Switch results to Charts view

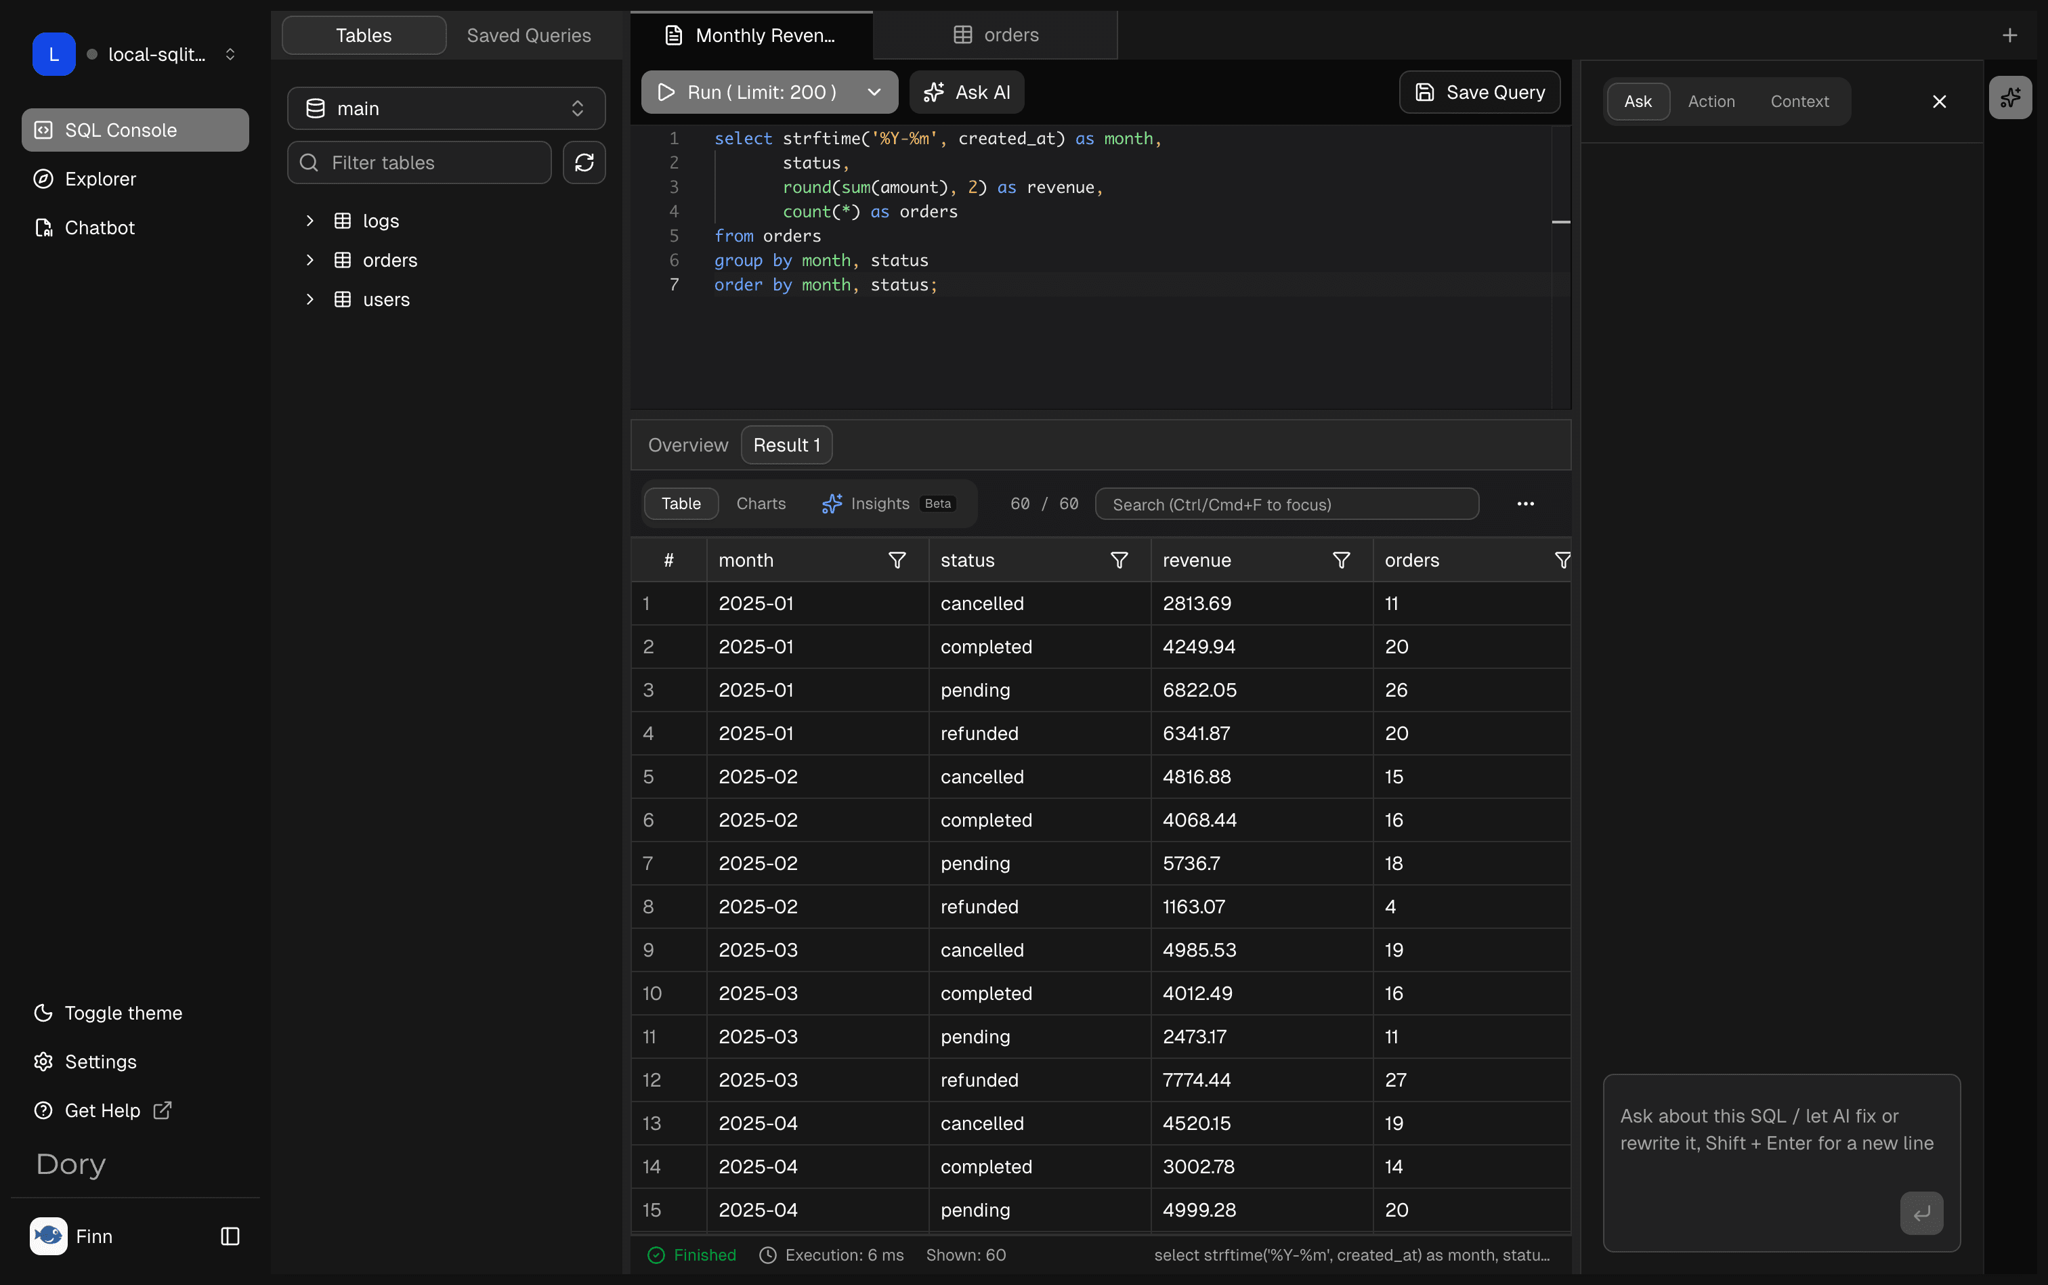(x=761, y=503)
